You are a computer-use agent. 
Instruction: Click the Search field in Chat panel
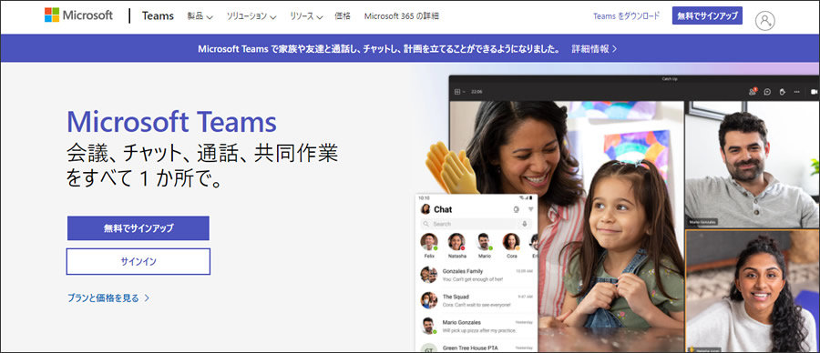pos(476,224)
